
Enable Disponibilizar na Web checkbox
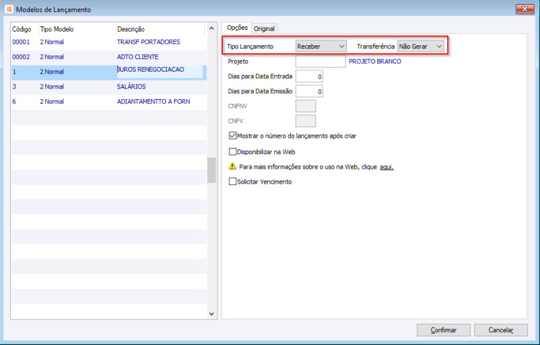pos(232,151)
